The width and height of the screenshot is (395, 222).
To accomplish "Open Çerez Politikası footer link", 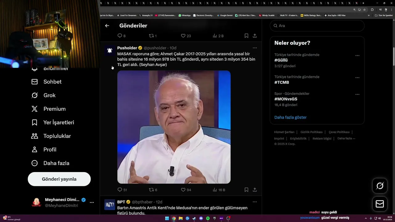I will (x=339, y=132).
